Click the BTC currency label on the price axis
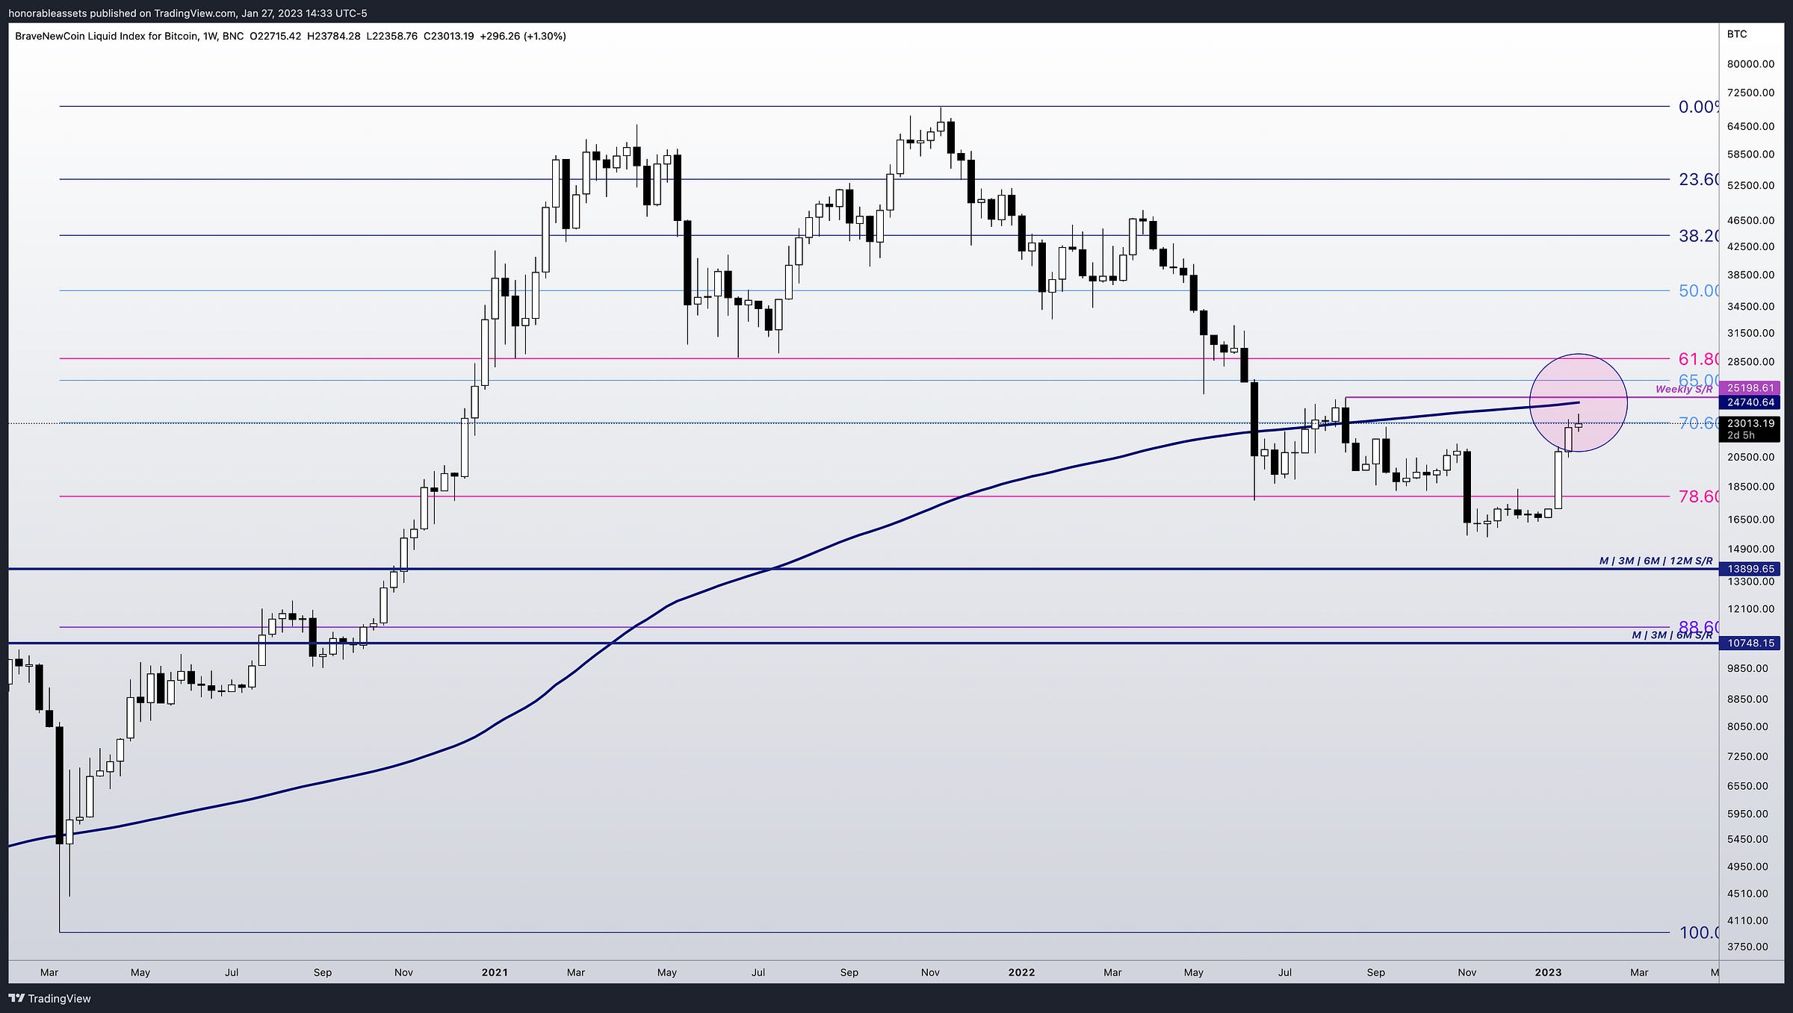This screenshot has height=1013, width=1793. click(1736, 34)
